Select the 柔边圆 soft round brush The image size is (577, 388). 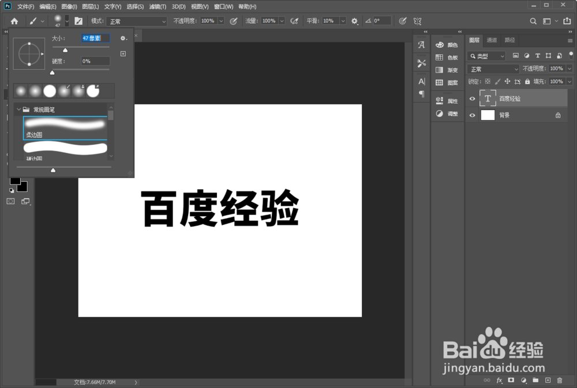pos(65,128)
